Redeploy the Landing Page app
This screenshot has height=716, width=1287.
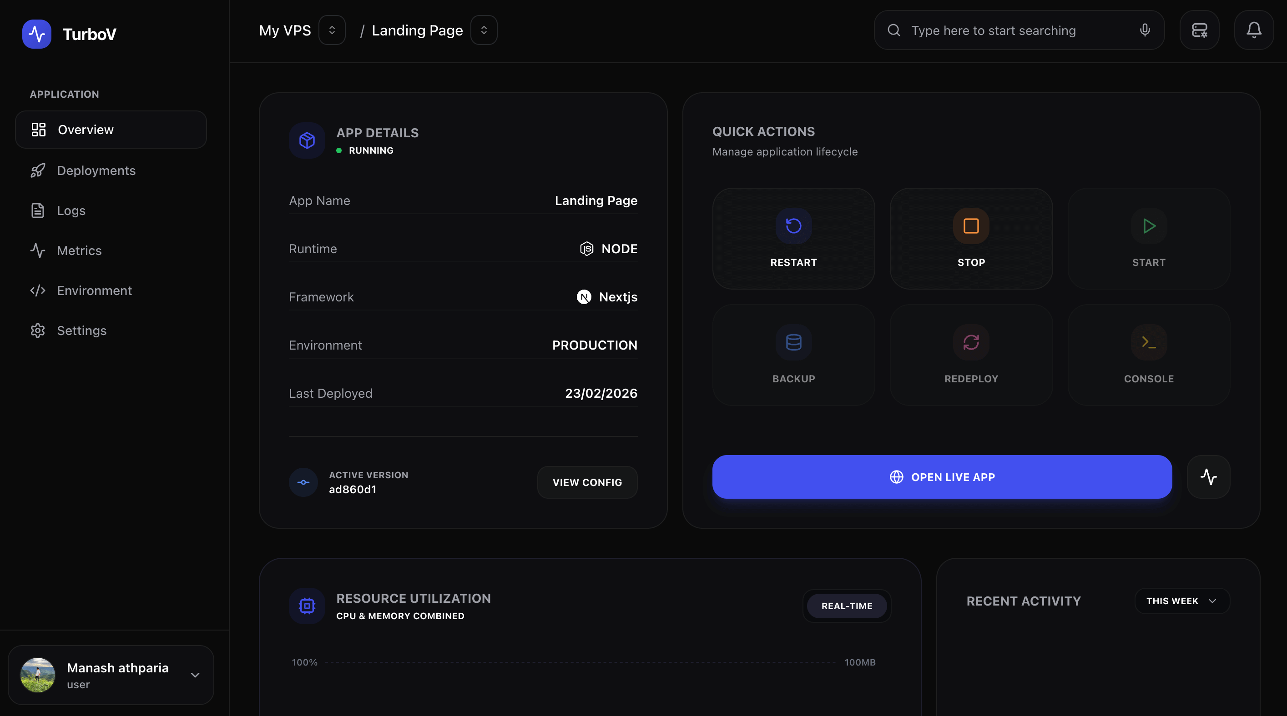click(971, 355)
